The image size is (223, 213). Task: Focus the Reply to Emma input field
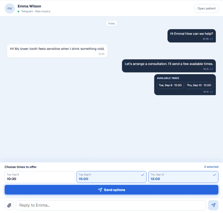[x=111, y=205]
